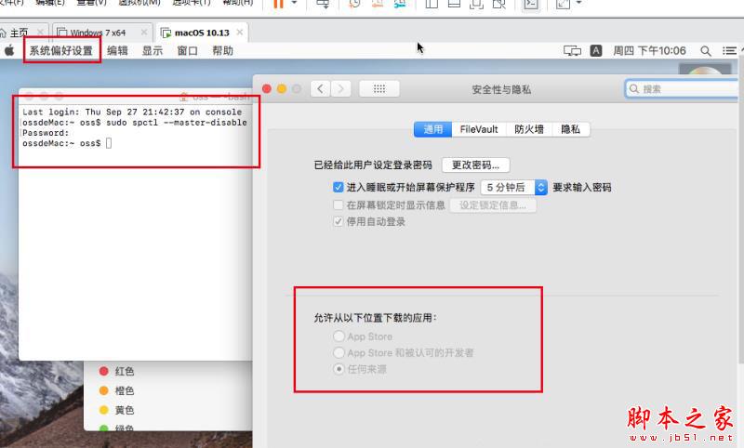Screen dimensions: 744x448
Task: Open the Apple menu
Action: point(9,50)
